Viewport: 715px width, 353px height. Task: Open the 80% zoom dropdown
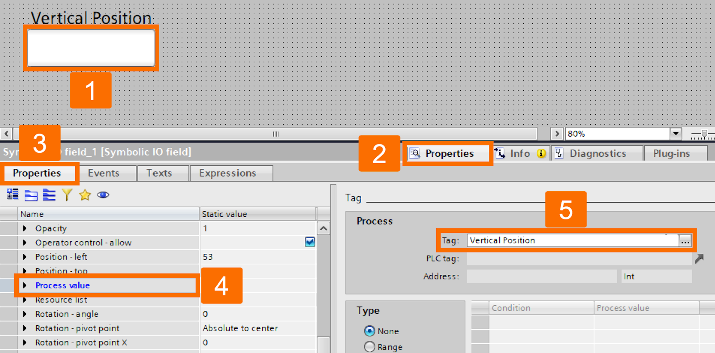point(676,134)
